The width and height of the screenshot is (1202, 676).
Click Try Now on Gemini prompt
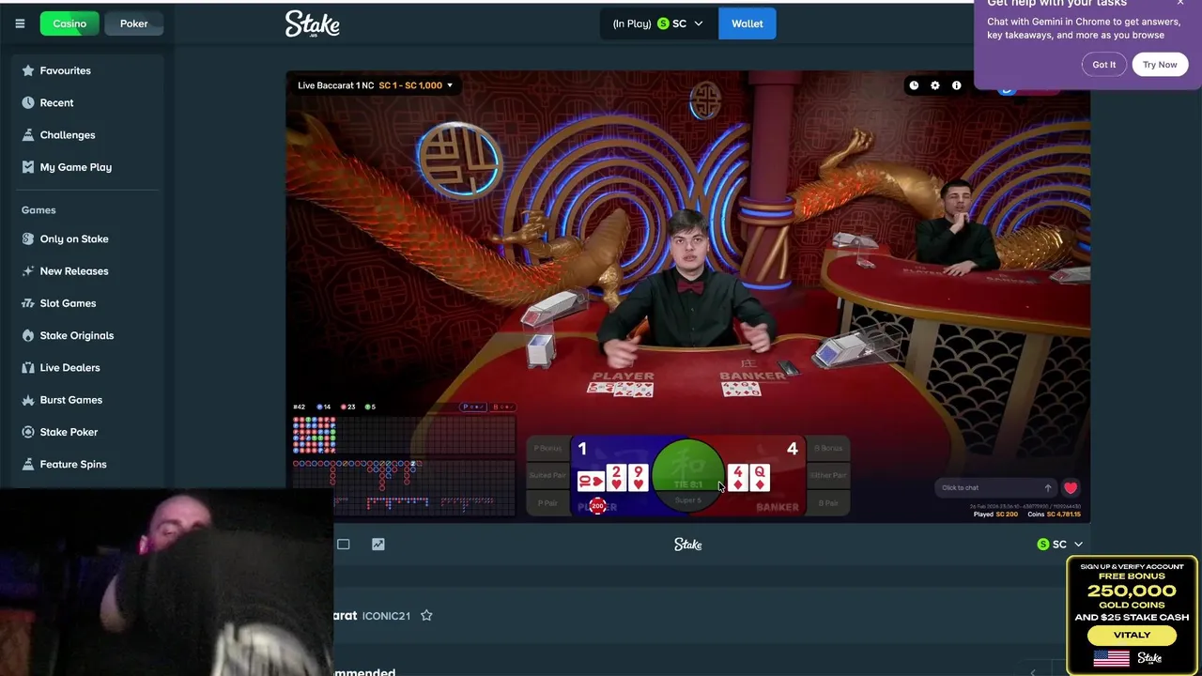tap(1160, 65)
